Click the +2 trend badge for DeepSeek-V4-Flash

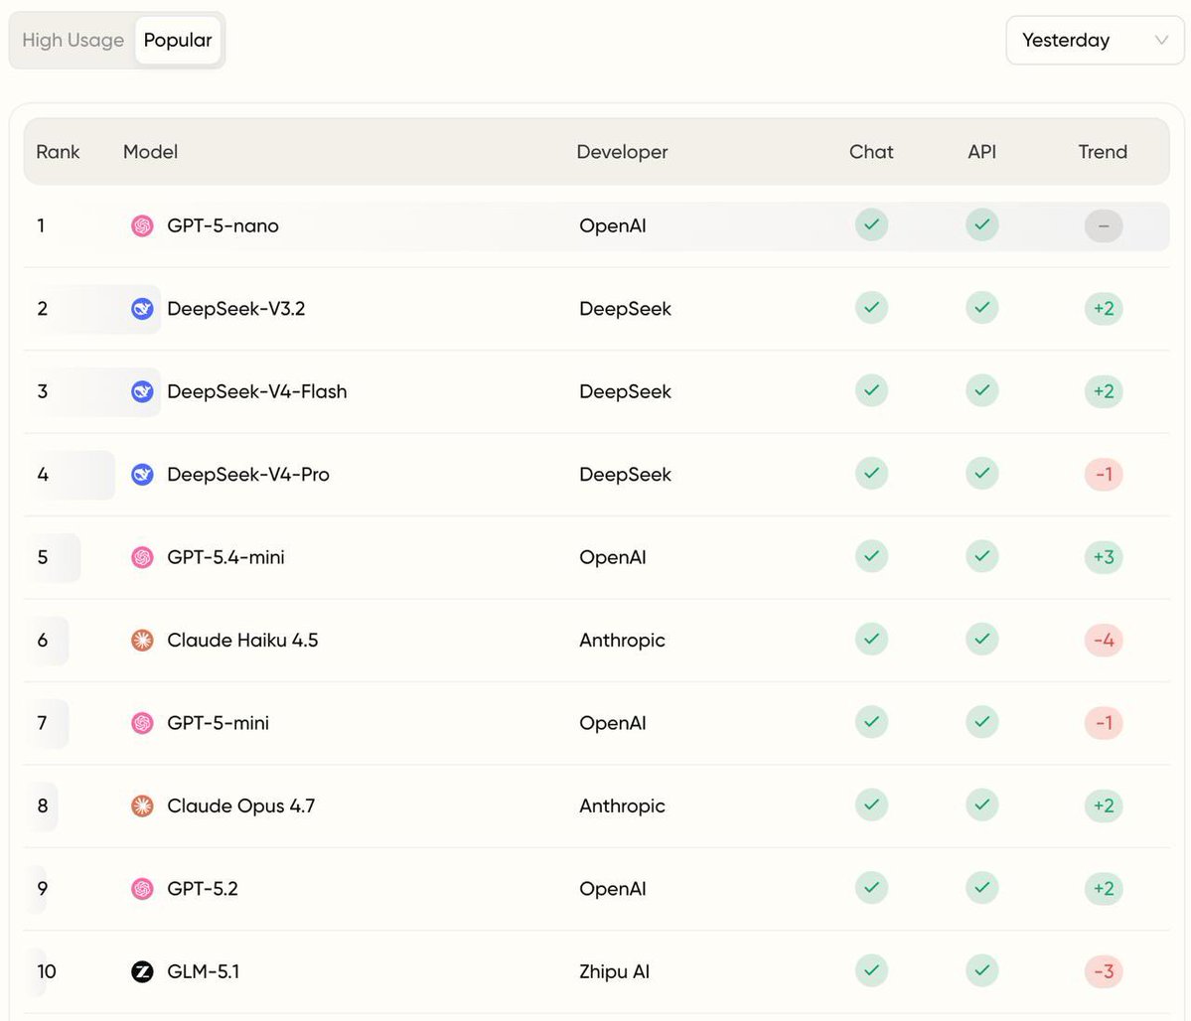(1104, 391)
